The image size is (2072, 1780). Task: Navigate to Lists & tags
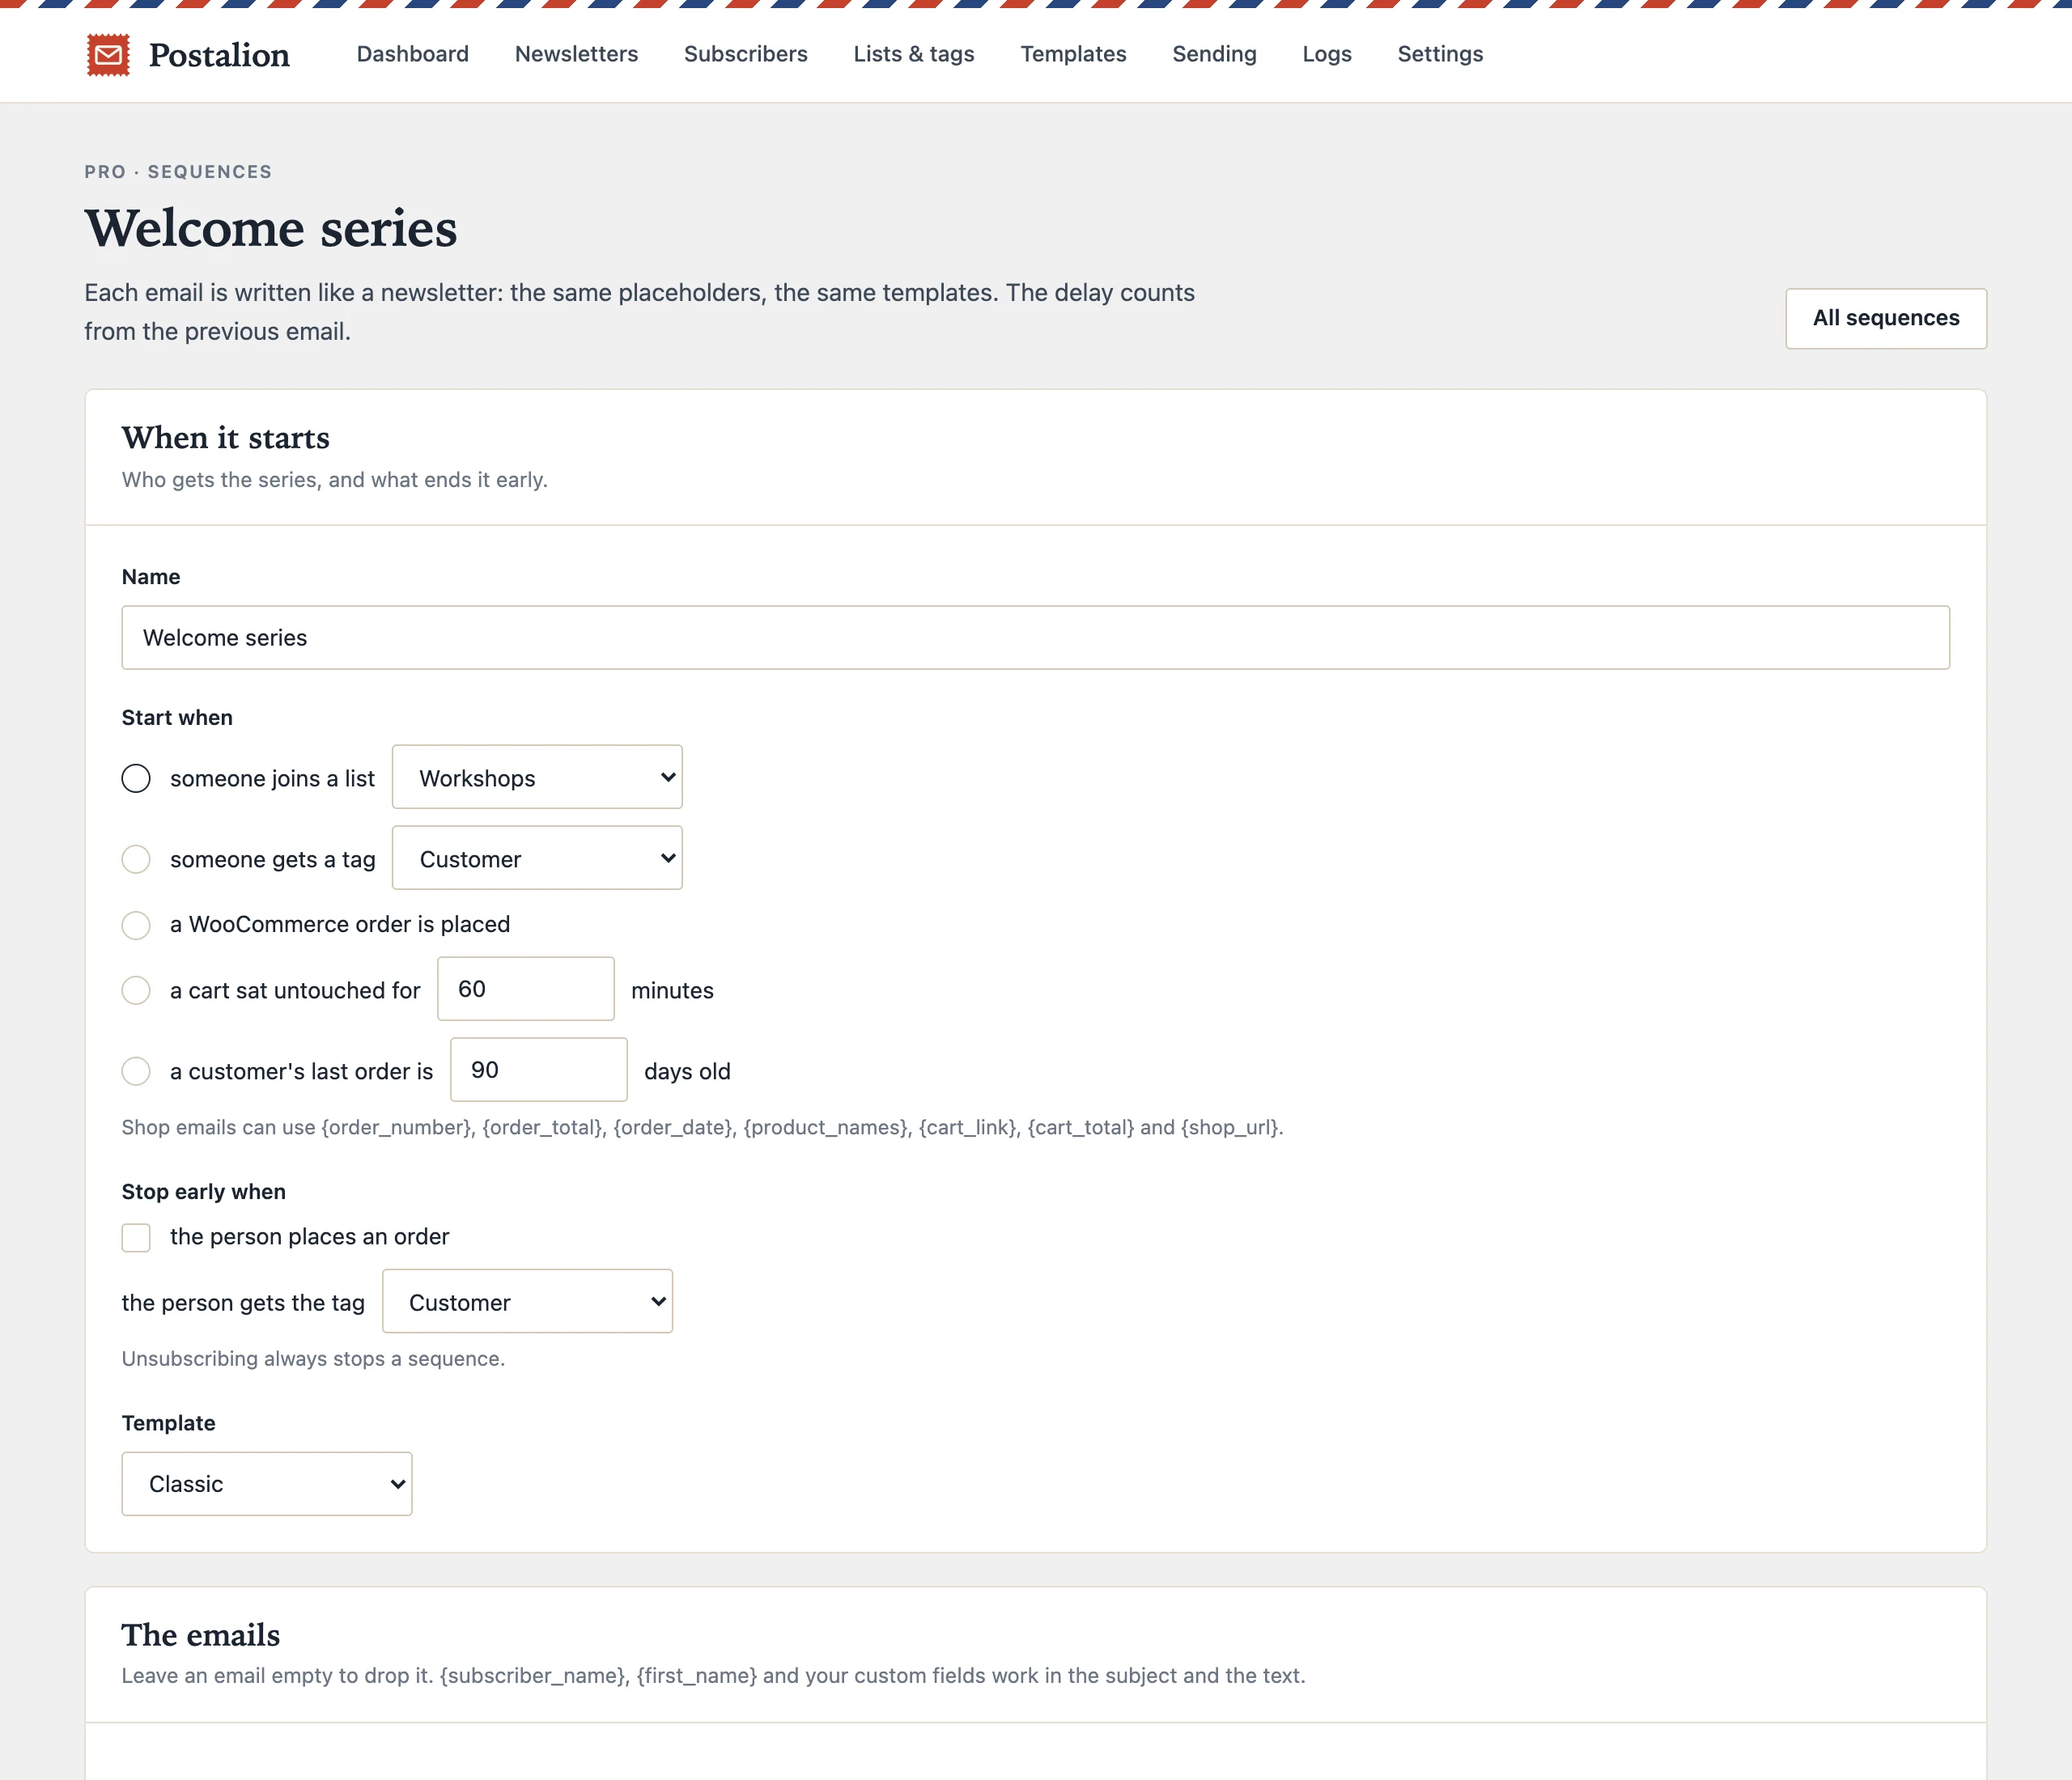point(913,54)
